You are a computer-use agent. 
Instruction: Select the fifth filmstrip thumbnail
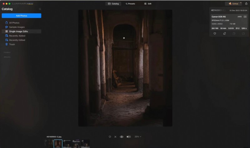pos(85,144)
